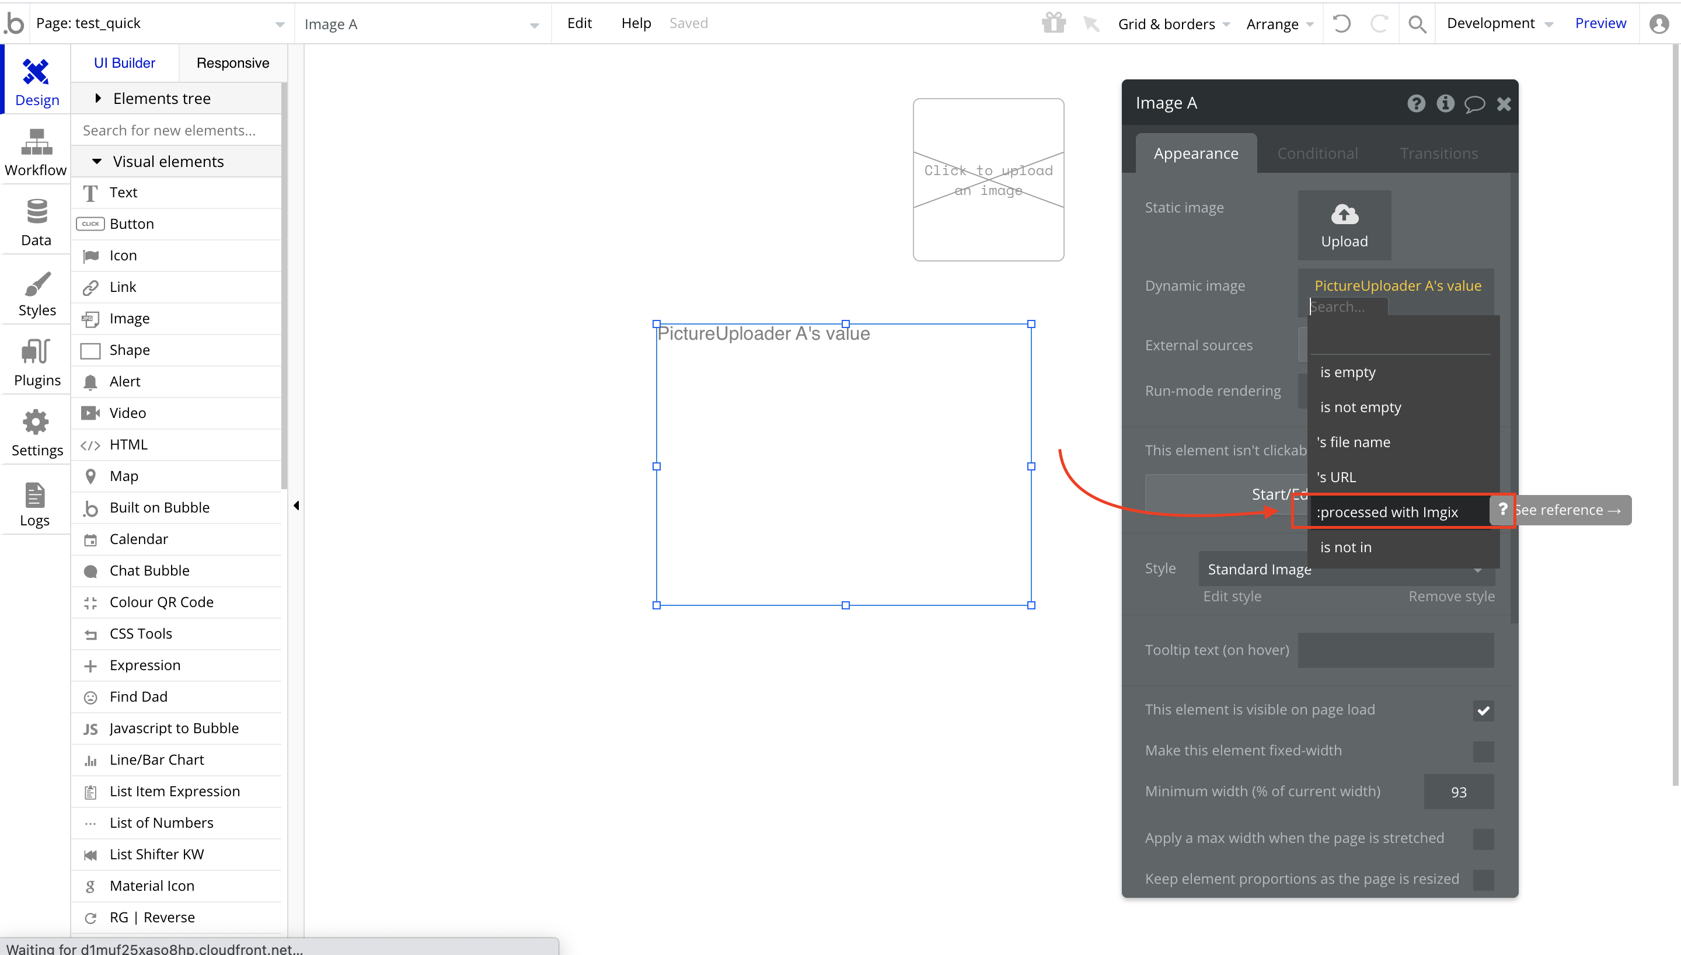
Task: Select ':processed with Imgix' option
Action: click(x=1389, y=513)
